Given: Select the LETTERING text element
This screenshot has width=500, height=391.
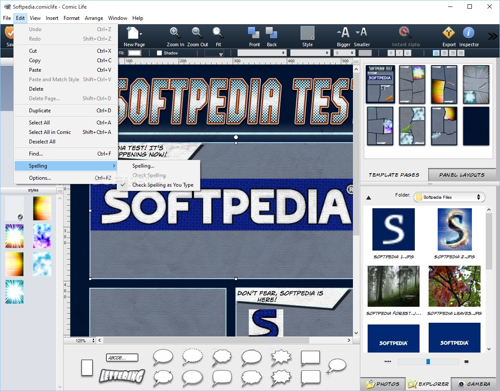Looking at the screenshot, I should [x=122, y=376].
